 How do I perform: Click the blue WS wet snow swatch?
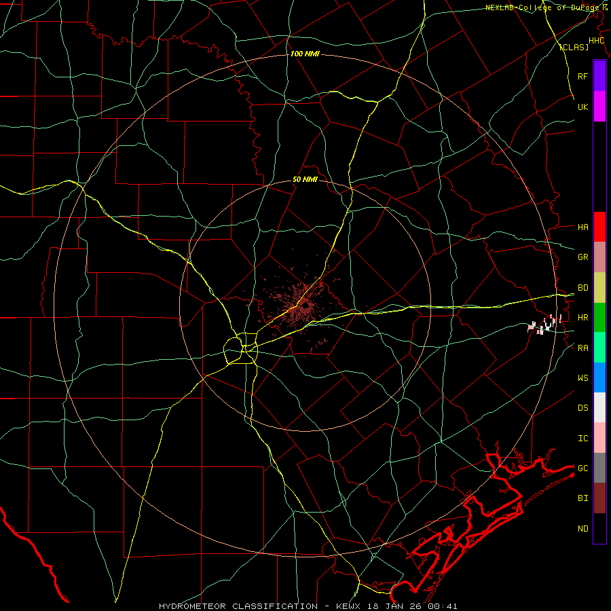pos(599,377)
